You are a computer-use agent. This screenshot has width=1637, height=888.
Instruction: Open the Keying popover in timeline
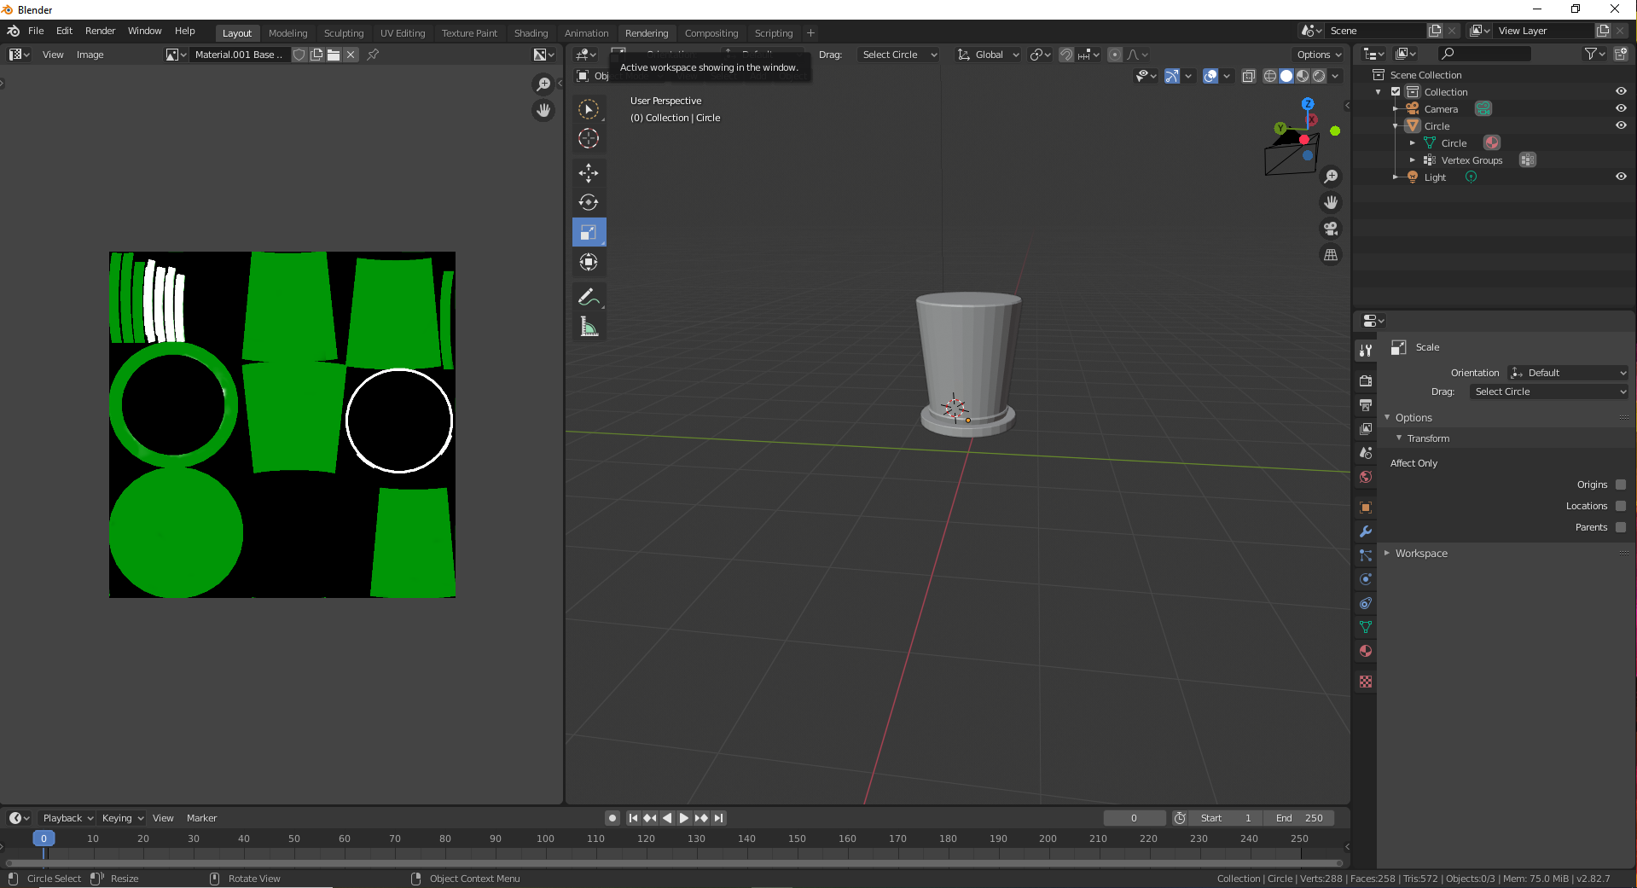(x=123, y=818)
